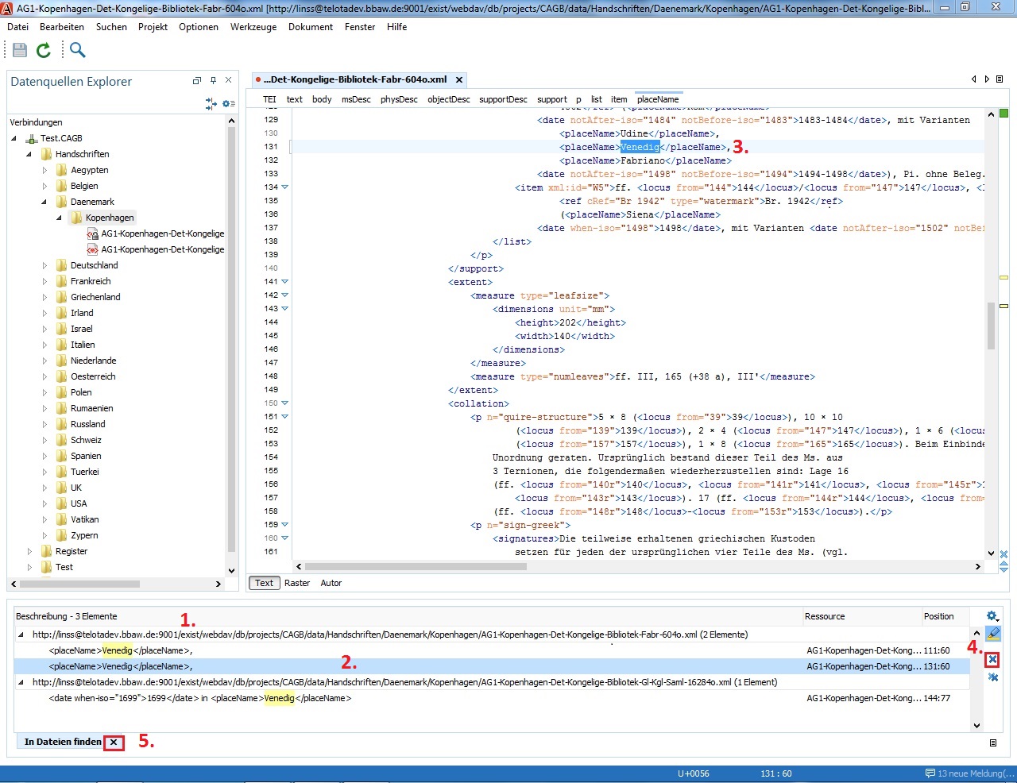Close the In Dateien finden tab
Screen dimensions: 1017x783
(114, 742)
